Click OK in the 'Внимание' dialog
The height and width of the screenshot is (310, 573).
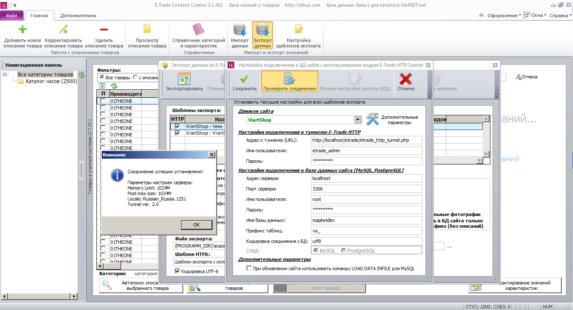pos(197,225)
